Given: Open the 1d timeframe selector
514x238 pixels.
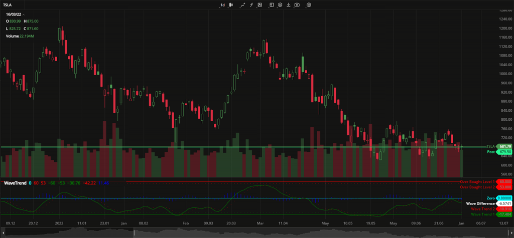Looking at the screenshot, I should pos(222,5).
